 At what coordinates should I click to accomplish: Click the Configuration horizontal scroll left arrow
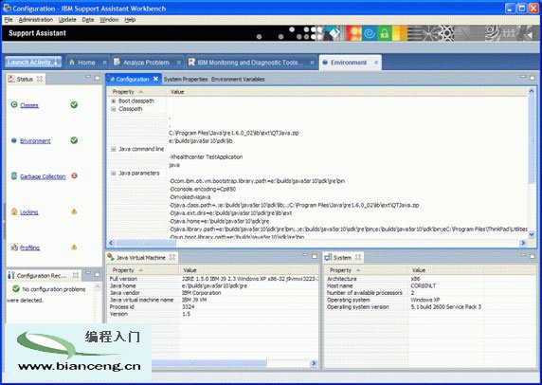click(111, 243)
